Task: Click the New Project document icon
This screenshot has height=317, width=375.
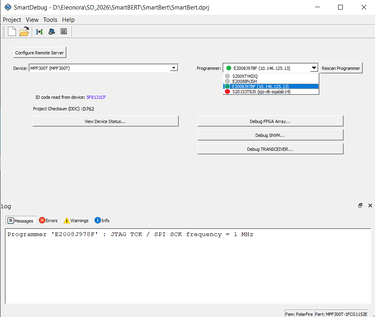Action: 12,31
